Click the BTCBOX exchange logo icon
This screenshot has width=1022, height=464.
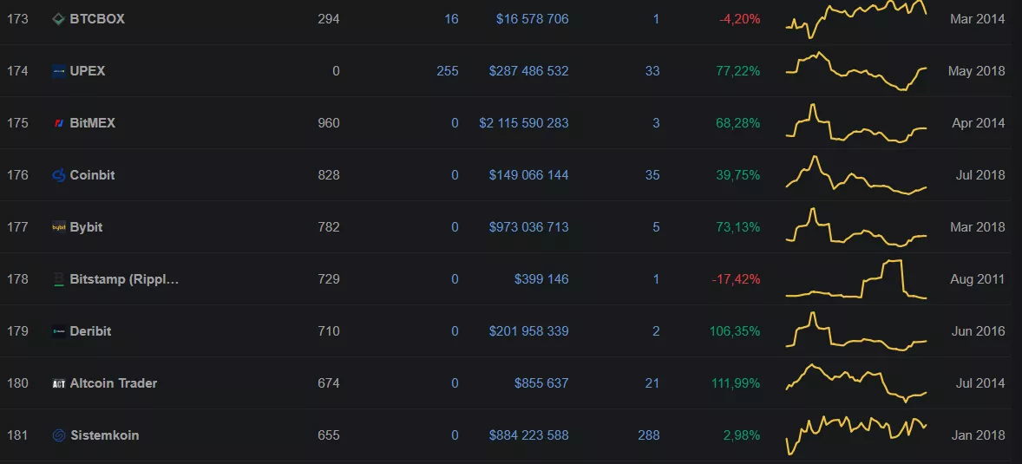tap(59, 19)
